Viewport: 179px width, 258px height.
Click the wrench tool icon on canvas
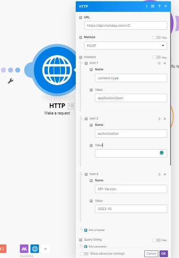pyautogui.click(x=11, y=81)
